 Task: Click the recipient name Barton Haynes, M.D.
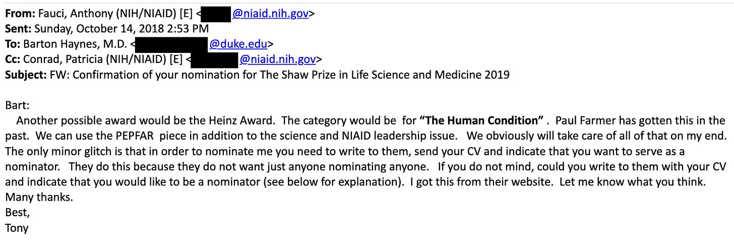coord(75,44)
